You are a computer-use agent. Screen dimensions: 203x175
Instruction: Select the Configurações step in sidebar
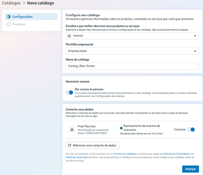(31, 17)
